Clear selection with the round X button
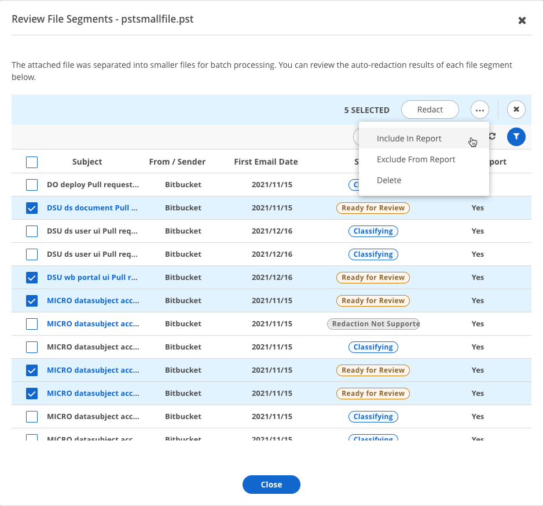 click(x=516, y=110)
